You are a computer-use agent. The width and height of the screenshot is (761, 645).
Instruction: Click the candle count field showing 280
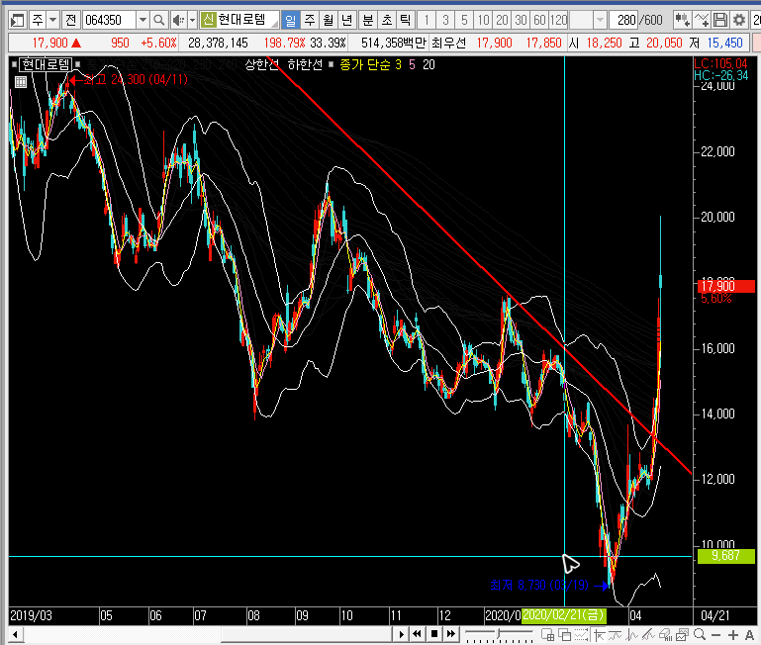[624, 21]
